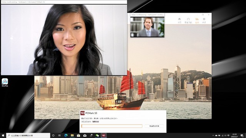Viewport: 246px width, 138px height.
Task: Open the Options gear tab in PCMark 10
Action: 204,20
